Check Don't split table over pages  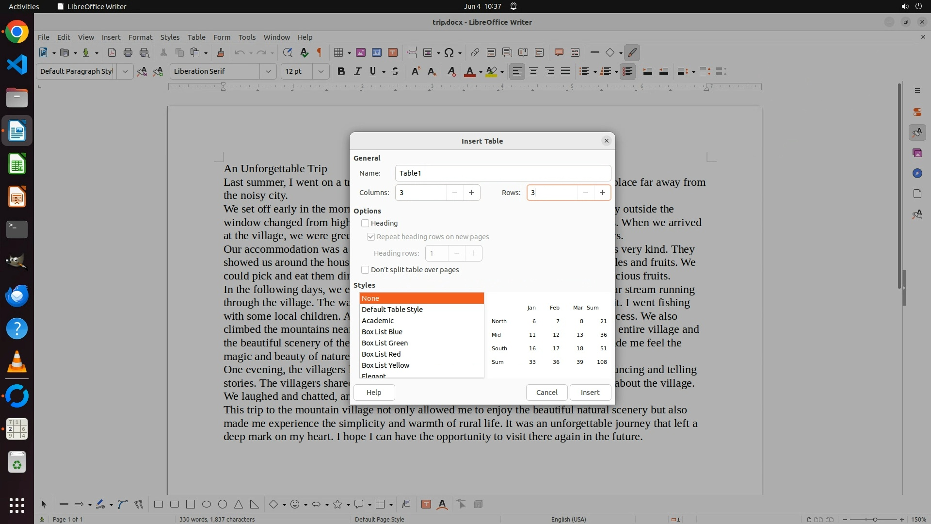pos(365,270)
